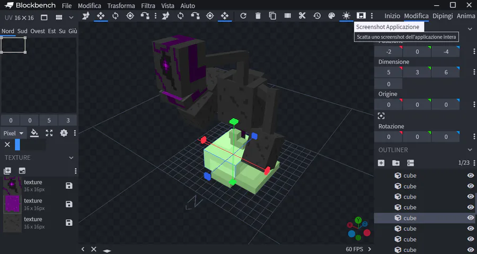This screenshot has width=477, height=254.
Task: Switch to the Giù face tab
Action: click(73, 31)
